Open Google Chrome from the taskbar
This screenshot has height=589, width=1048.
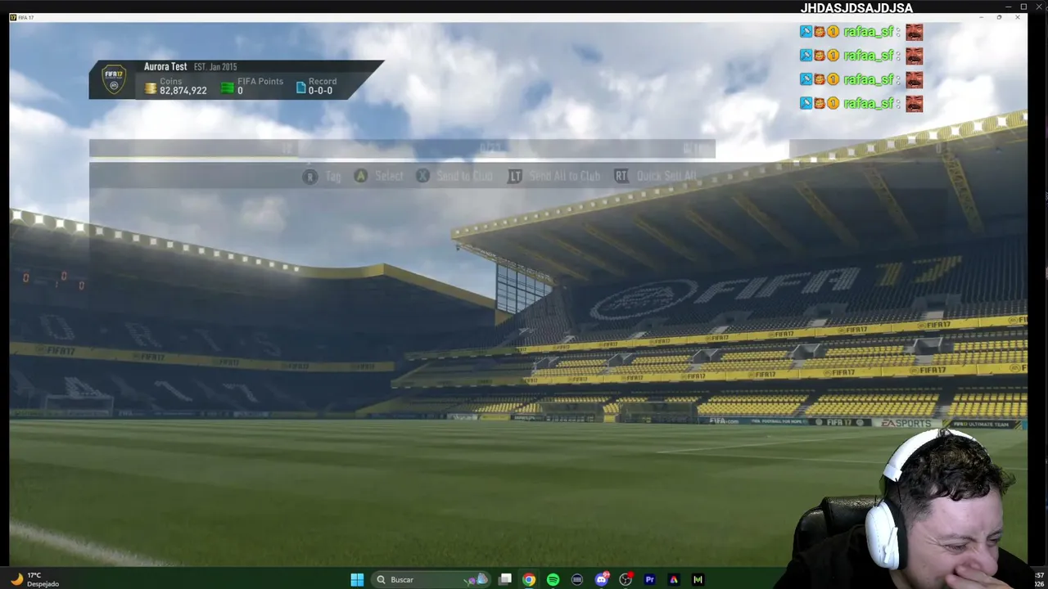(529, 579)
